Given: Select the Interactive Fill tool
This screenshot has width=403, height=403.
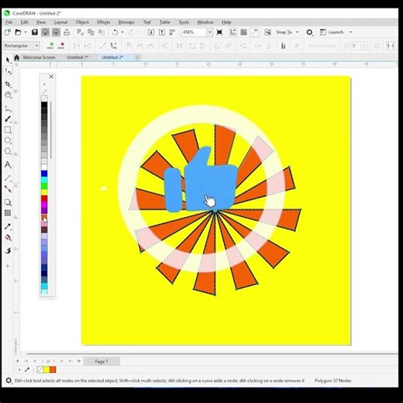Looking at the screenshot, I should tap(8, 237).
